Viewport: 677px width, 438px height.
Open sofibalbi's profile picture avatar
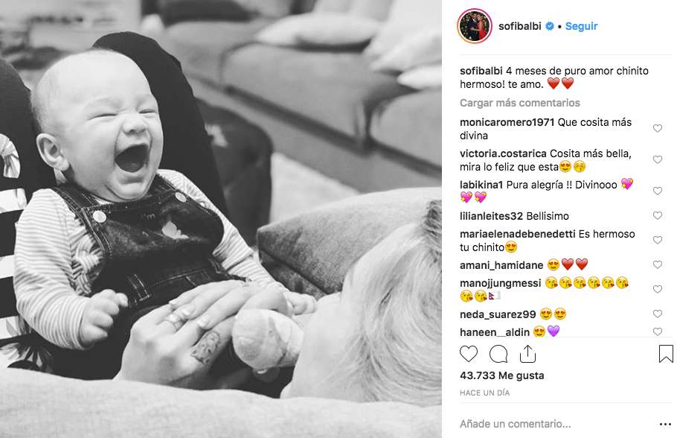click(475, 26)
